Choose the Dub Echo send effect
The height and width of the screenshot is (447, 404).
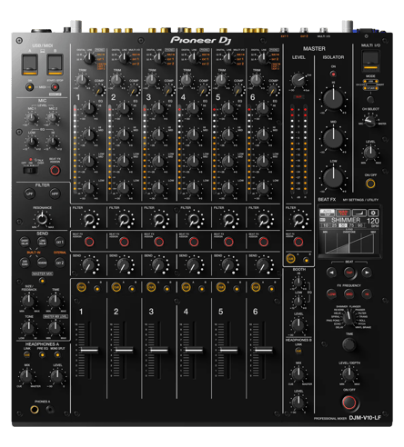pyautogui.click(x=25, y=263)
